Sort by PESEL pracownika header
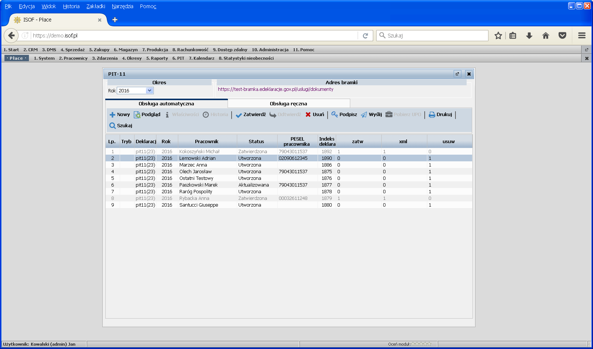The image size is (593, 349). (x=297, y=142)
